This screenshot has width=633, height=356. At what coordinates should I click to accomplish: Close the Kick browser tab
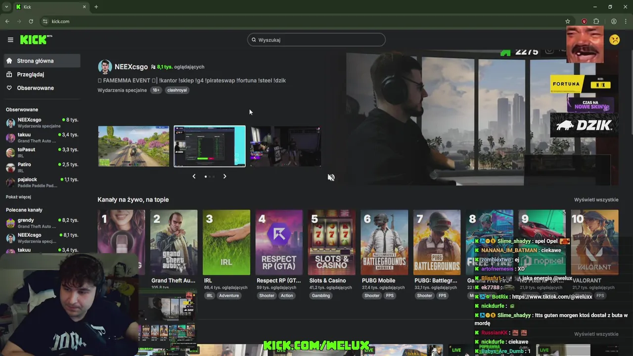click(84, 7)
